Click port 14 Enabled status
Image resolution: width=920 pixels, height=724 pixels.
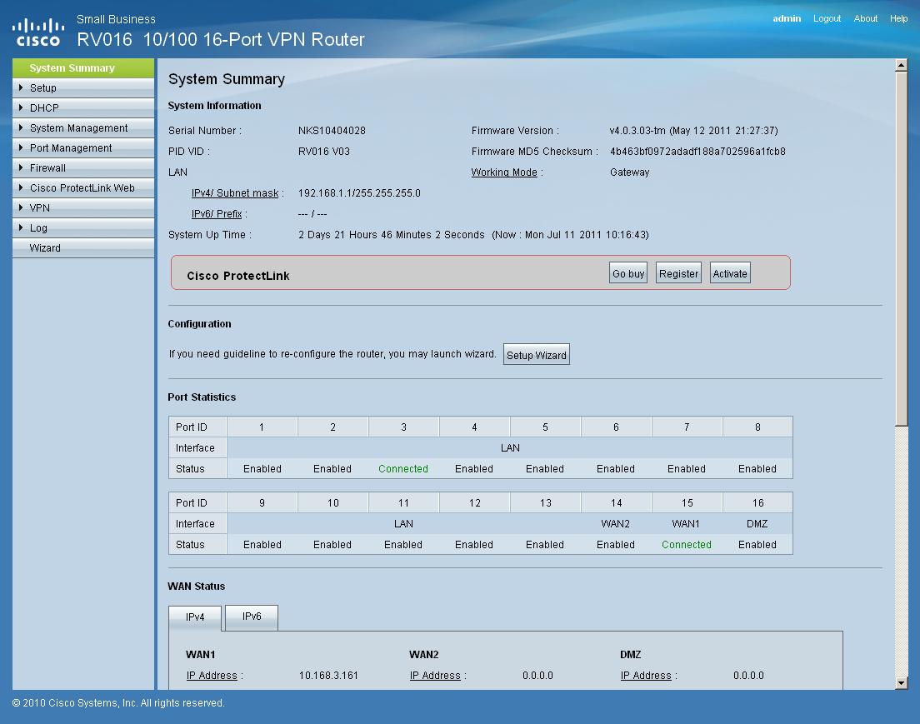coord(616,545)
